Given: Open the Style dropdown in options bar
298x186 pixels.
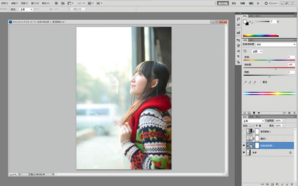Looking at the screenshot, I should 26,9.
